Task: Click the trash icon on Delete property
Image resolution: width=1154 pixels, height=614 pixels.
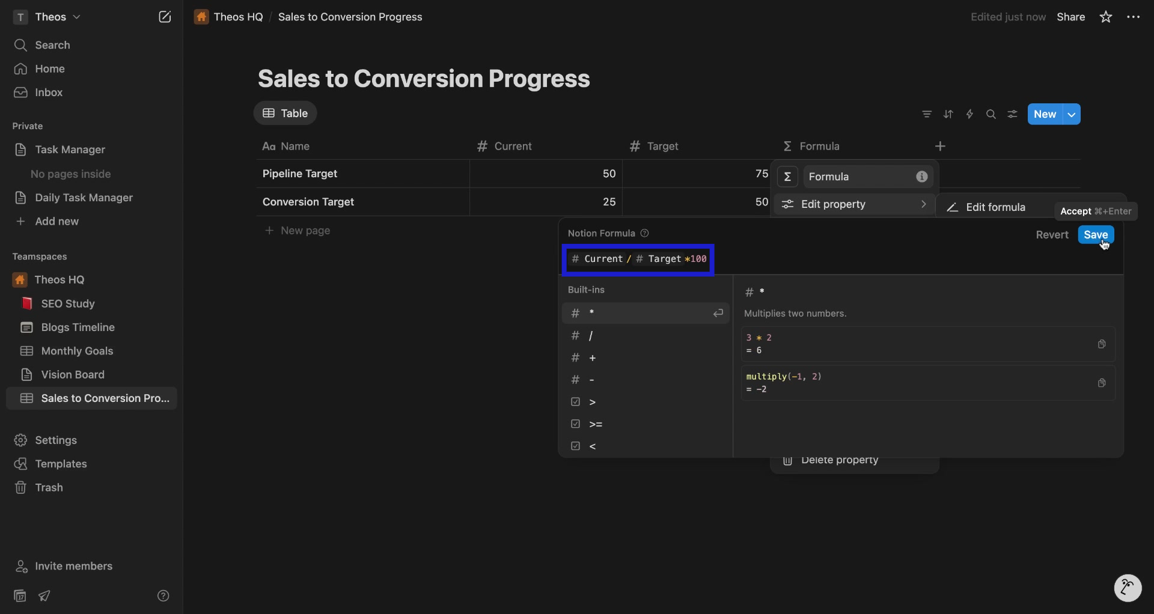Action: pyautogui.click(x=788, y=461)
